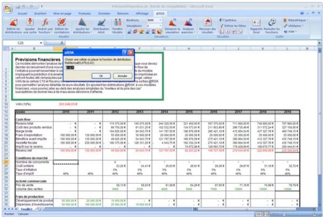Viewport: 324px width, 217px height.
Task: Expand the Itérations dropdown
Action: [x=163, y=19]
